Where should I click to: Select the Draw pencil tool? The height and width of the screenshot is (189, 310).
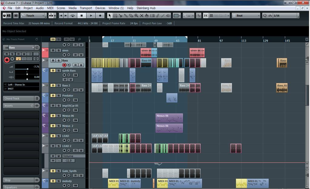pos(158,16)
